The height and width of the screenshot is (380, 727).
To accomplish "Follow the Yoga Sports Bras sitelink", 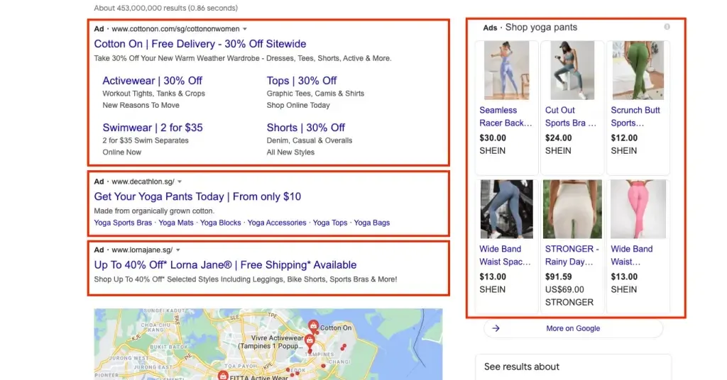I will tap(123, 223).
